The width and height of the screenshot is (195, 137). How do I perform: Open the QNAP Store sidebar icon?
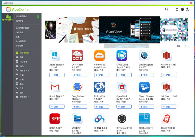[x=7, y=17]
